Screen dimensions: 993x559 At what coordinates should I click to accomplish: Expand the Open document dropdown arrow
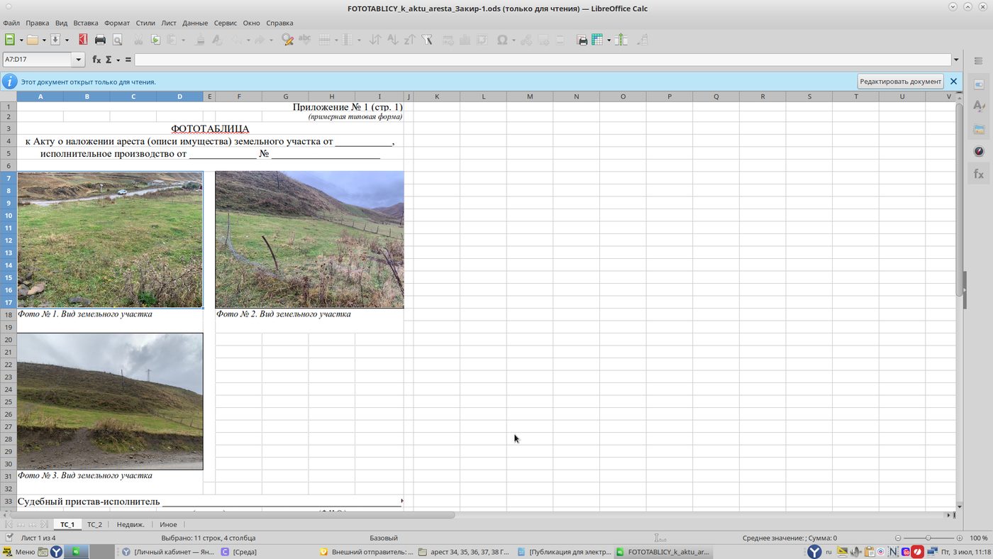coord(43,40)
